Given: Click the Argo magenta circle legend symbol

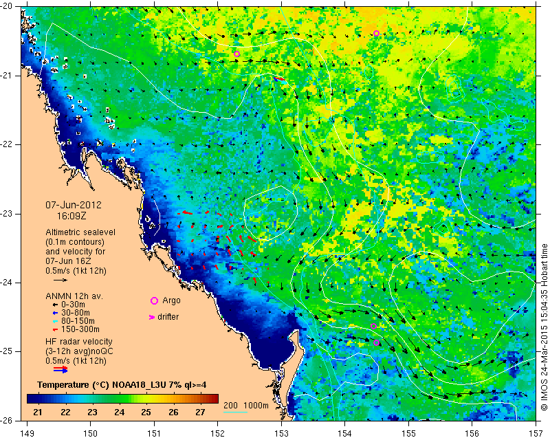Looking at the screenshot, I should point(154,300).
